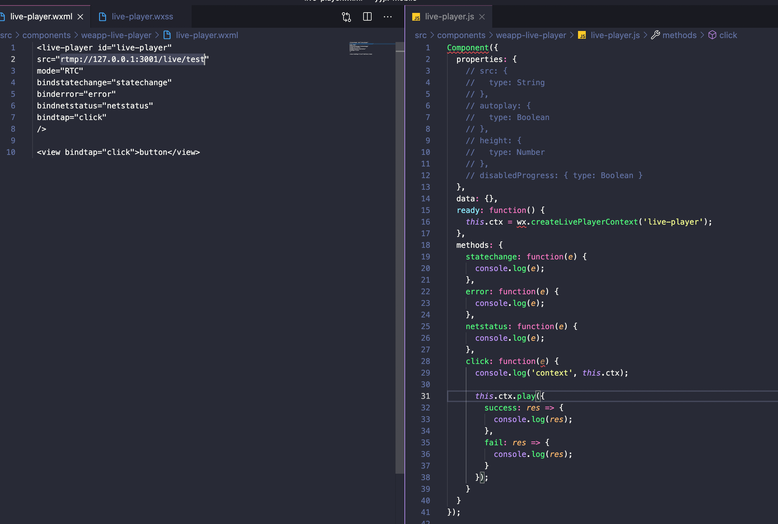Click the wrench icon beside methods breadcrumb
778x524 pixels.
[655, 35]
